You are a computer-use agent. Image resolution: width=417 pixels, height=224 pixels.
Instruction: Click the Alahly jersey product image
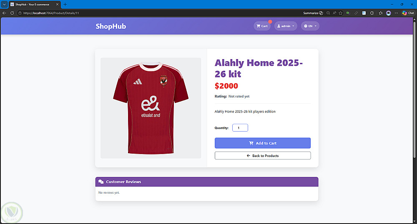coord(151,108)
